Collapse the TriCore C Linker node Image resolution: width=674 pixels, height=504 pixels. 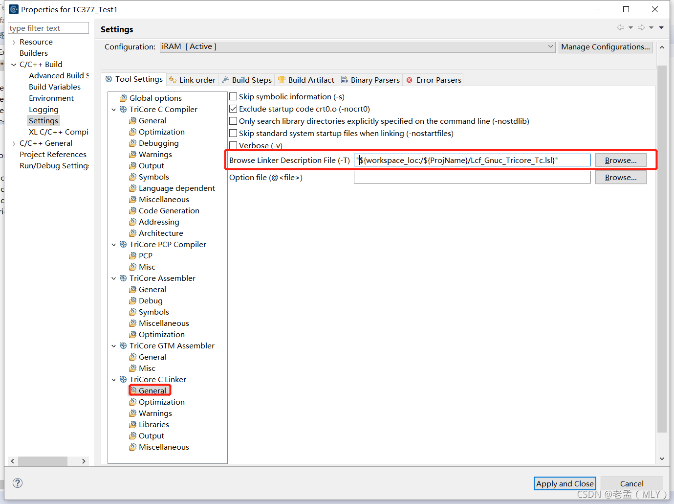(x=114, y=380)
